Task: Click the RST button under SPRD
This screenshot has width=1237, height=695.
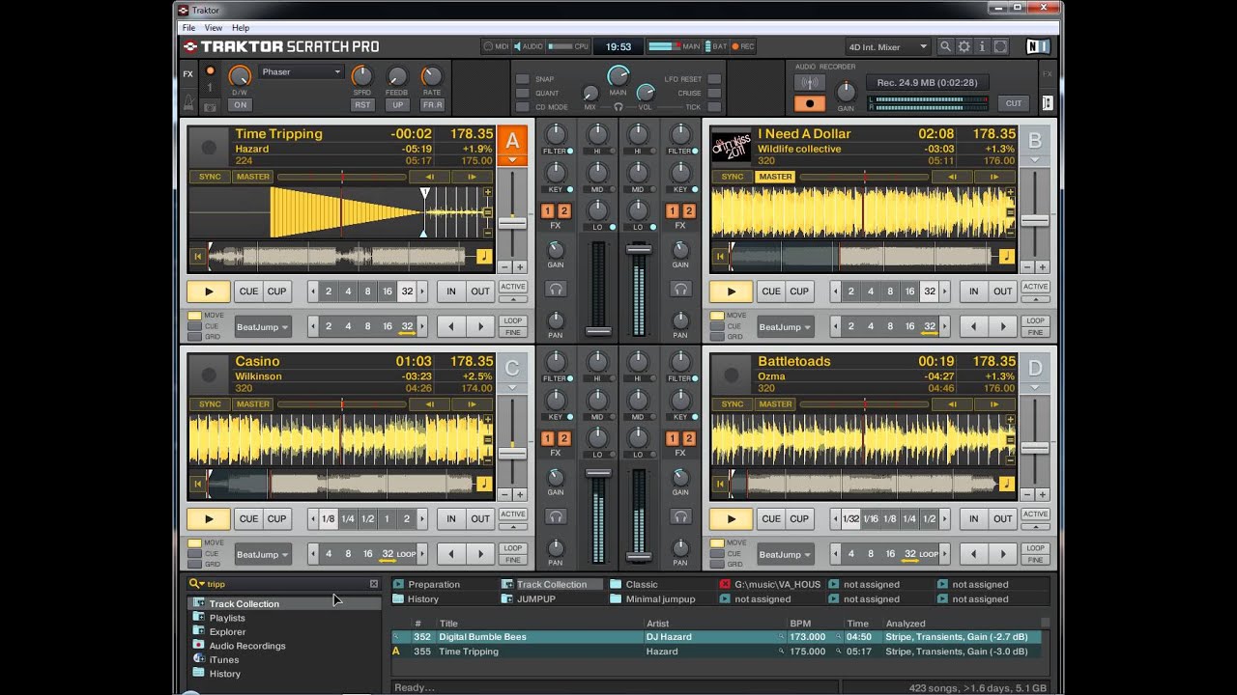Action: pyautogui.click(x=361, y=104)
